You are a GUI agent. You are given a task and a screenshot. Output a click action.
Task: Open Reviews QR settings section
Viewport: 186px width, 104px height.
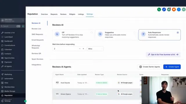pos(36,53)
